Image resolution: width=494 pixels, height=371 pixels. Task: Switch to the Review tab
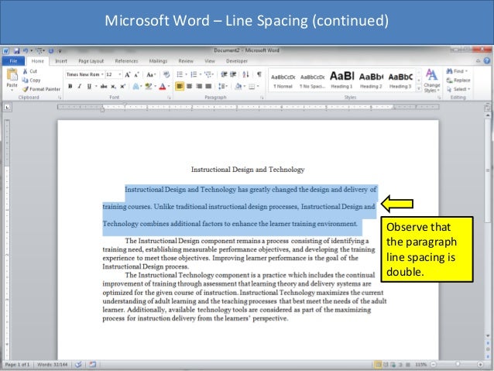point(186,61)
